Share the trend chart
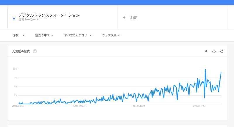 tap(221, 51)
